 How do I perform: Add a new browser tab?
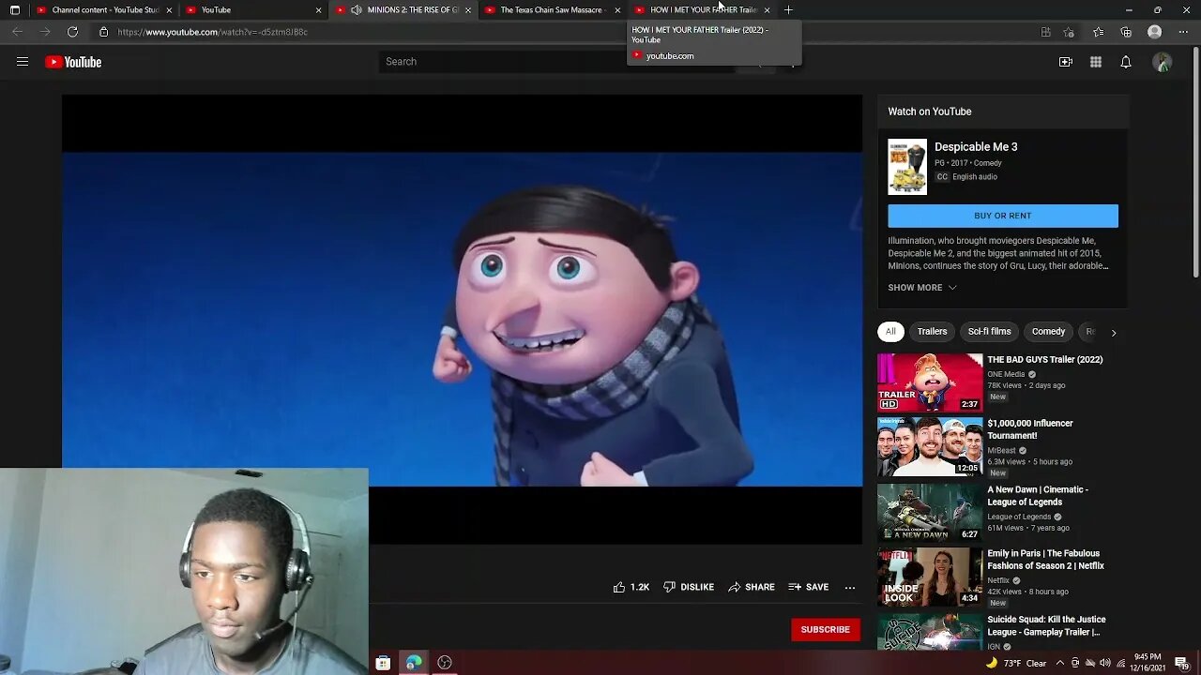(x=788, y=9)
